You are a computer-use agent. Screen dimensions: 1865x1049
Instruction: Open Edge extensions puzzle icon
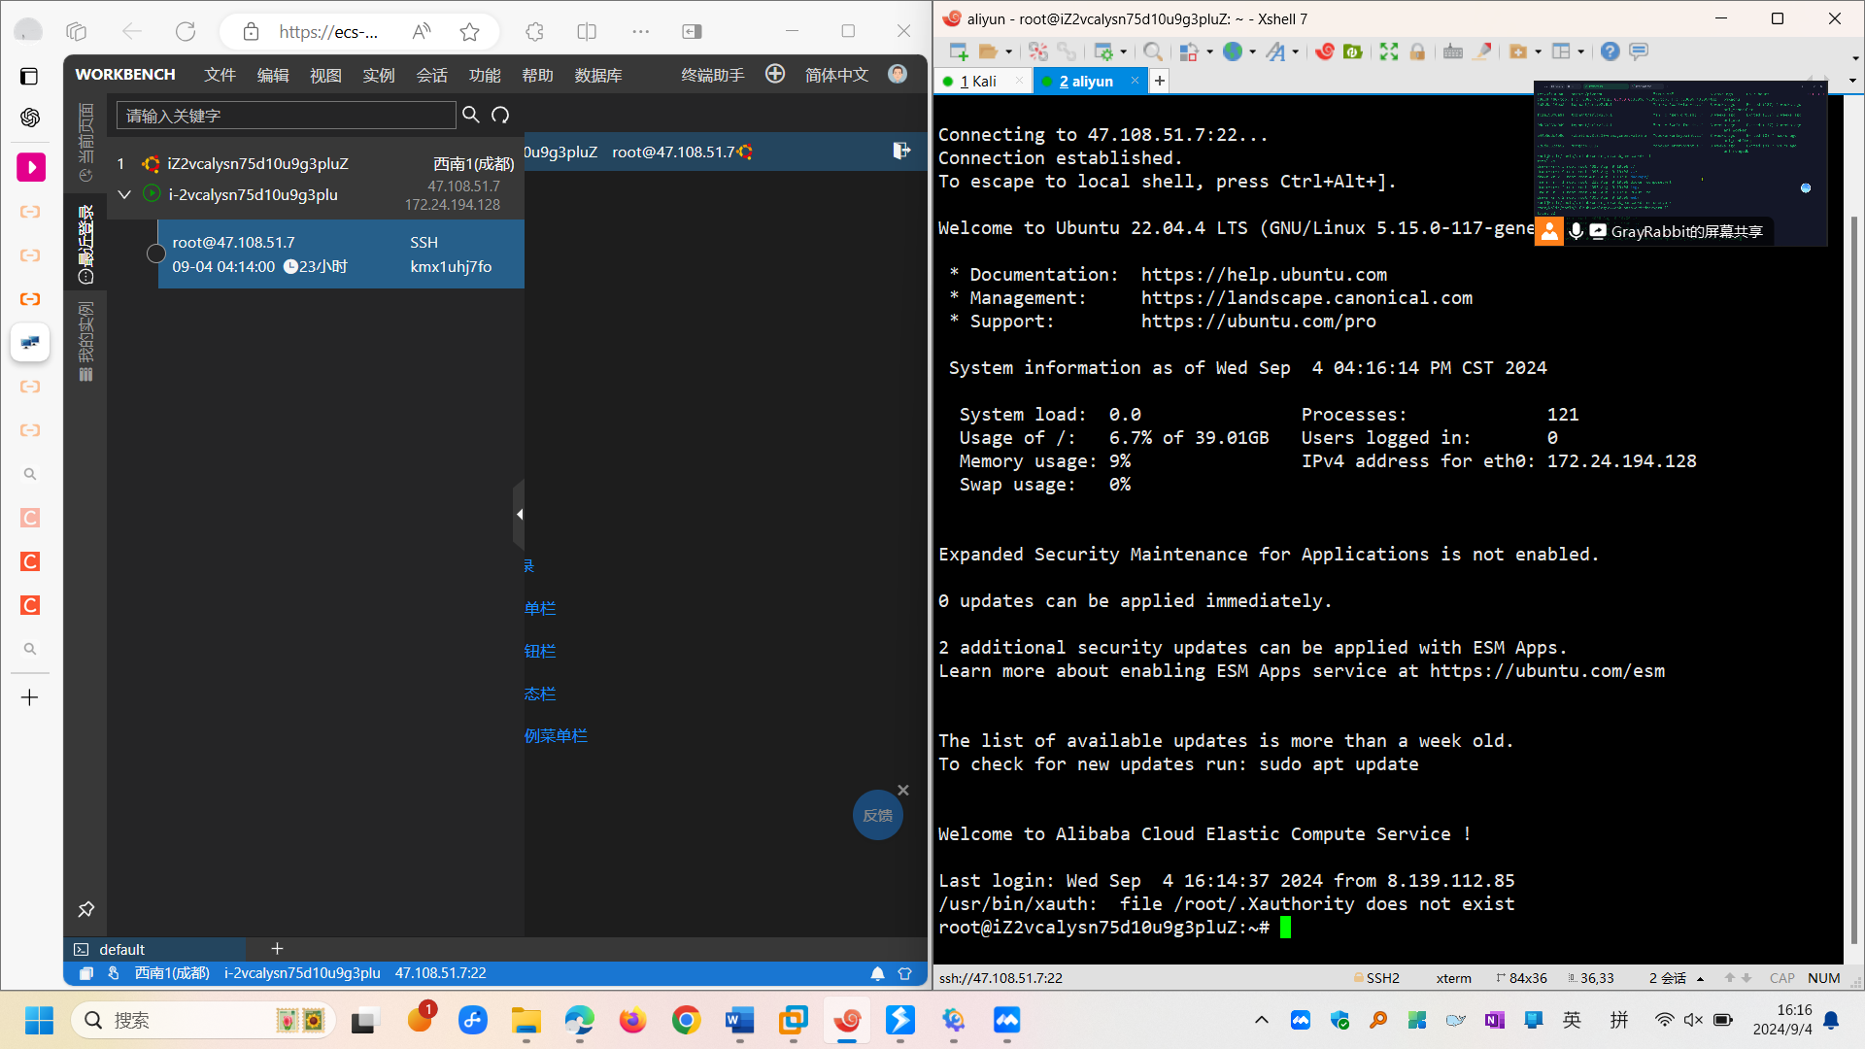point(534,31)
